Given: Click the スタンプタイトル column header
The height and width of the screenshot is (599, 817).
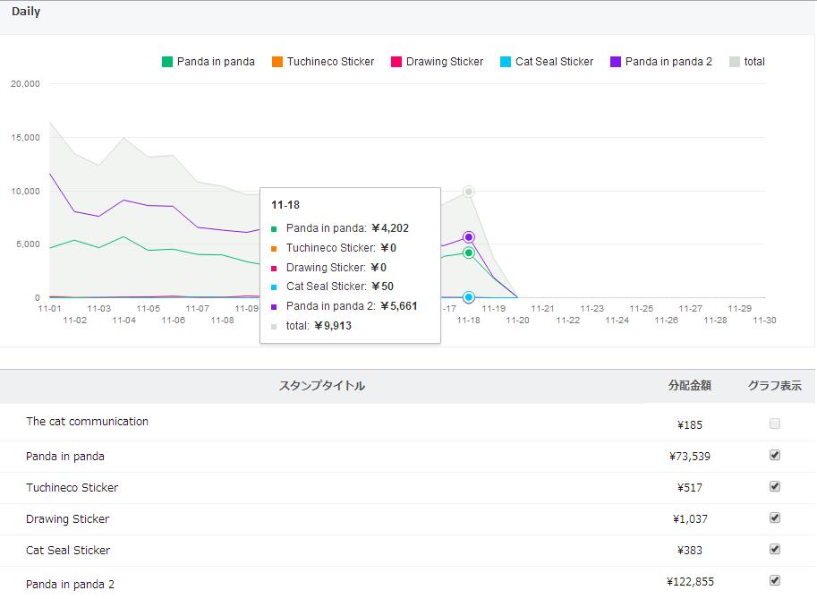Looking at the screenshot, I should tap(322, 386).
